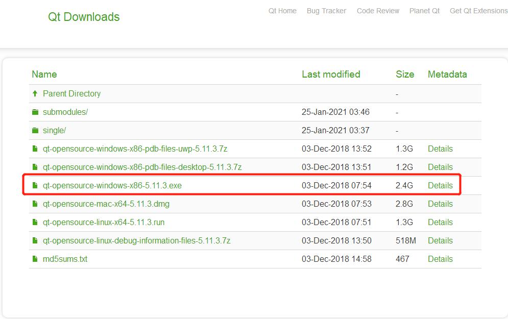
Task: Click the file icon beside pdb-files-uwp-5.11.3.7z
Action: (x=35, y=149)
